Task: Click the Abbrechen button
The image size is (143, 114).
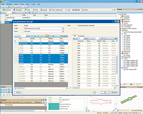Action: tap(114, 92)
